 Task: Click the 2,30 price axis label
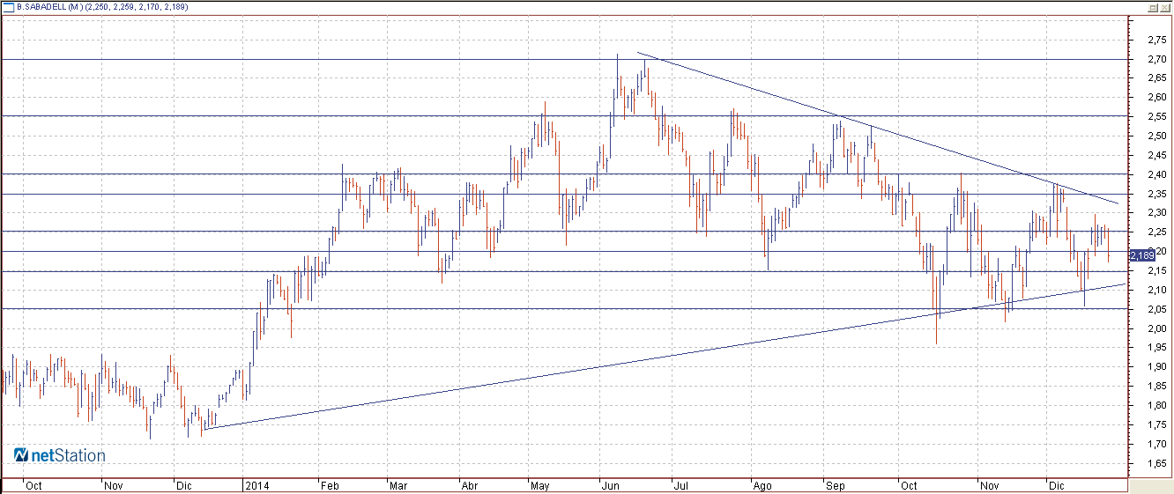tap(1157, 213)
